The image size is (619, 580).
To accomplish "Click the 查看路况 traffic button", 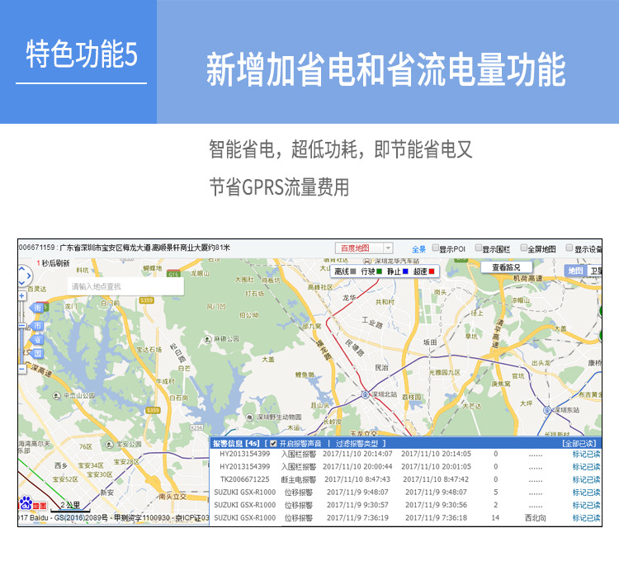I will [506, 267].
